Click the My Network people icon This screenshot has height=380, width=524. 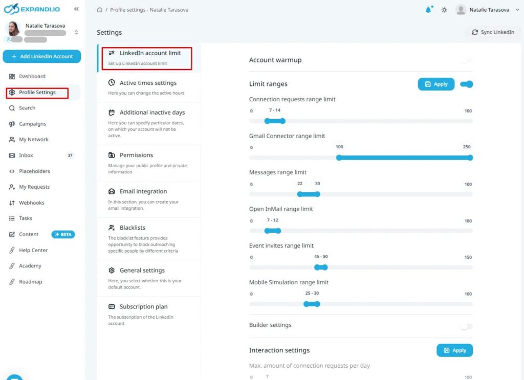(x=12, y=140)
